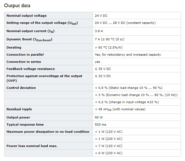Select the Nominal output voltage label
Screen dimensions: 185x161
(26, 16)
